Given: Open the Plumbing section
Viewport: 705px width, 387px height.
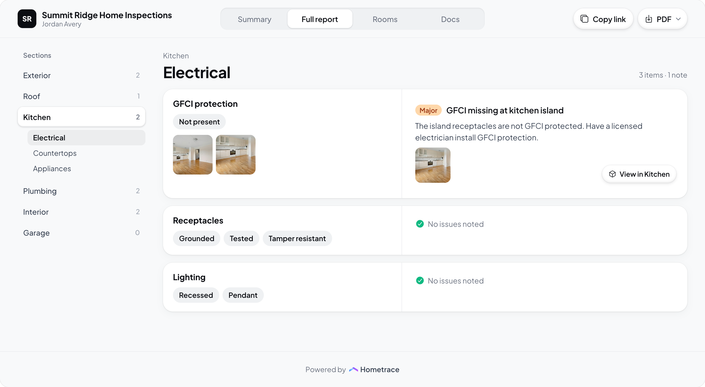Looking at the screenshot, I should 82,191.
